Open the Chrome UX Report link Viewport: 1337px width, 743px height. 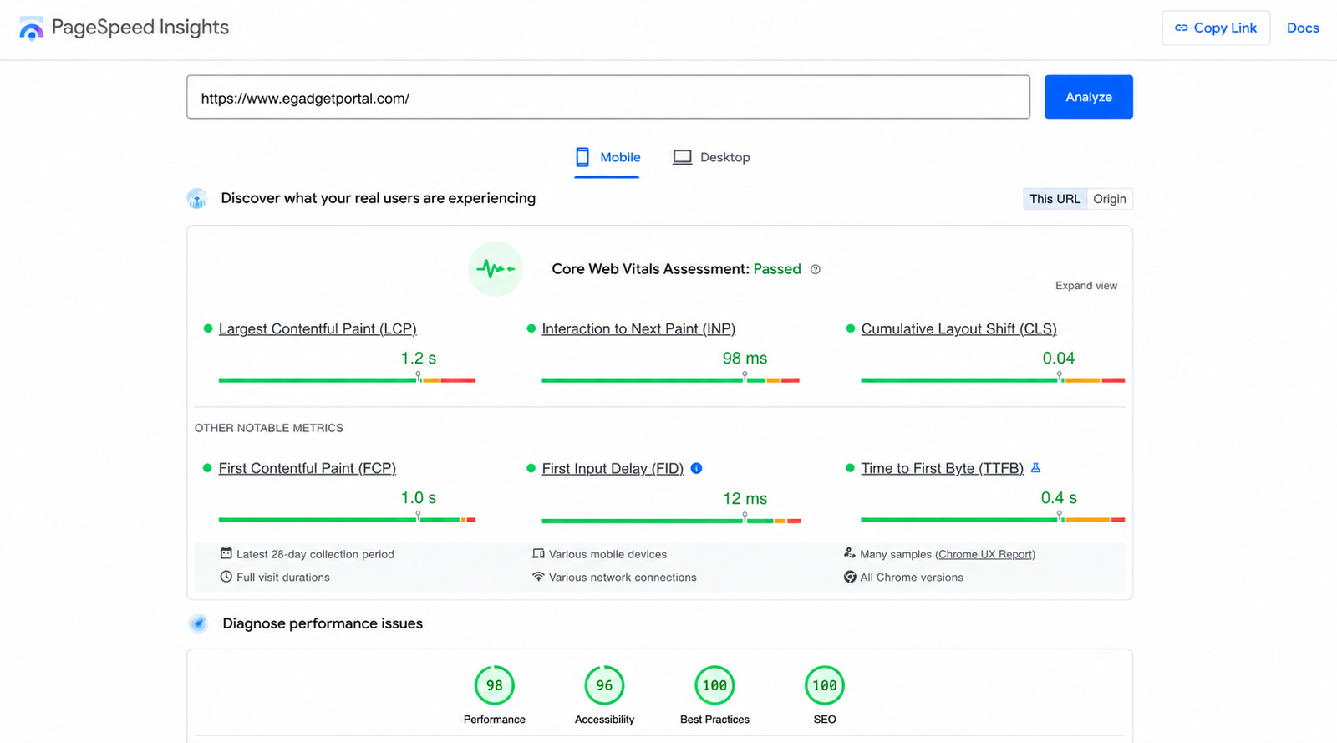[985, 554]
